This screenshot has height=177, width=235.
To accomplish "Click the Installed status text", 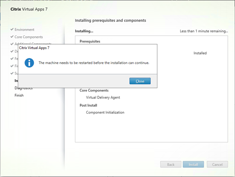I will (200, 53).
